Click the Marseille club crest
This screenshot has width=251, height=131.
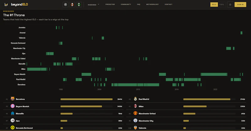13,113
